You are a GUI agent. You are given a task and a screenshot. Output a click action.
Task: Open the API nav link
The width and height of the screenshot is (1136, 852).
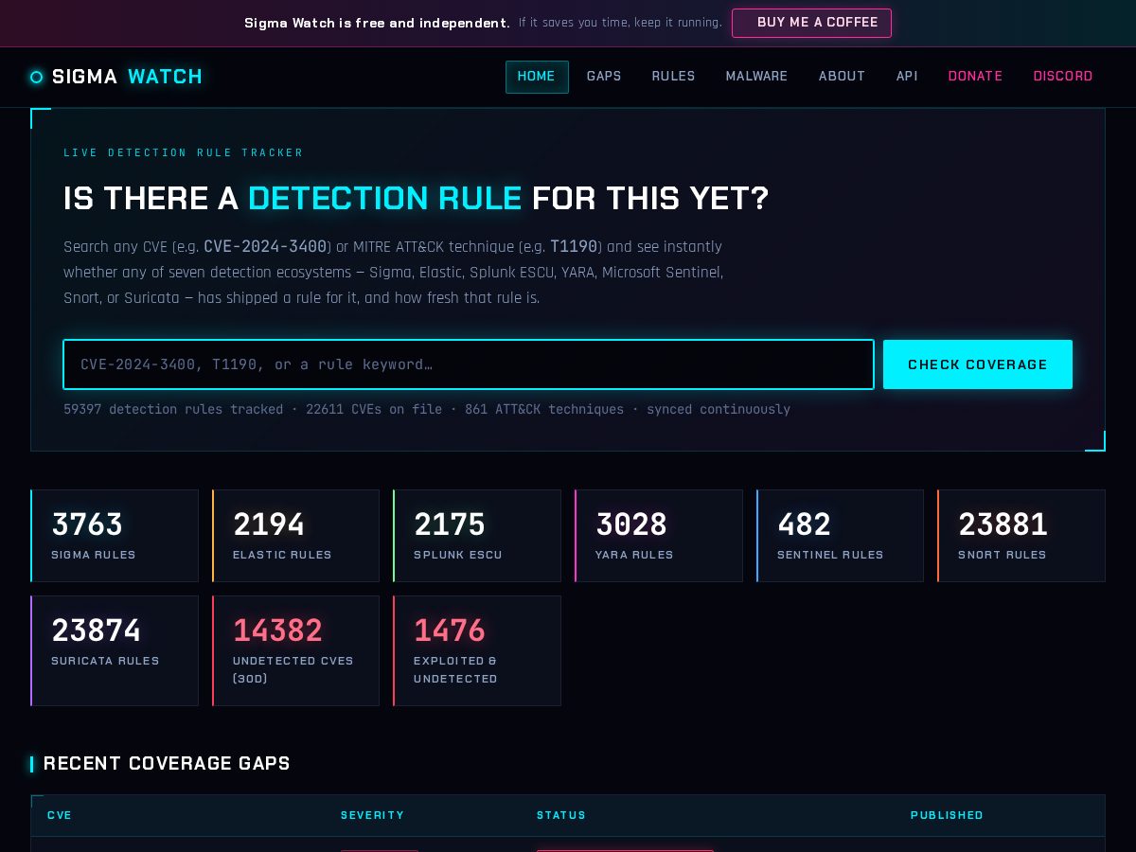pos(907,77)
